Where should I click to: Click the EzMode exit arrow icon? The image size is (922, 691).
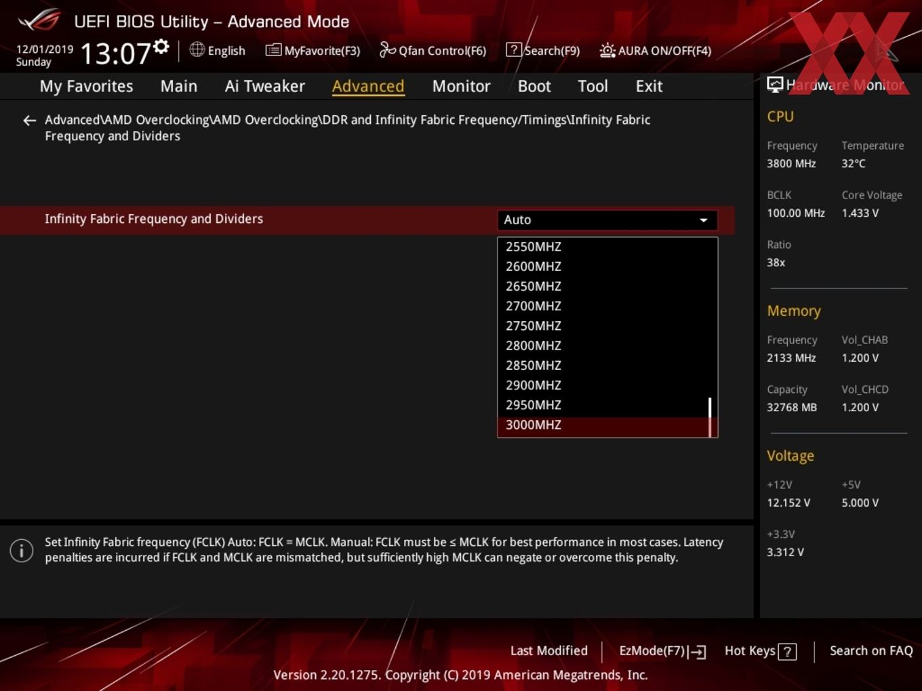pyautogui.click(x=698, y=652)
